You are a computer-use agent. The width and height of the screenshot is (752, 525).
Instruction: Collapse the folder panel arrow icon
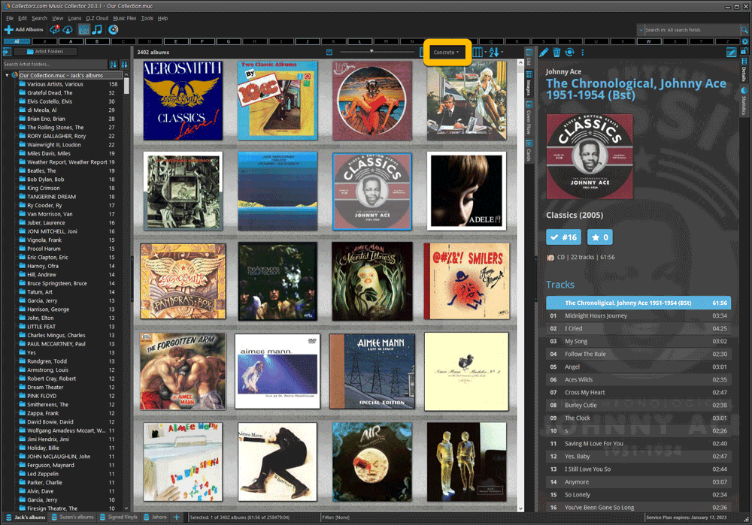(x=7, y=52)
